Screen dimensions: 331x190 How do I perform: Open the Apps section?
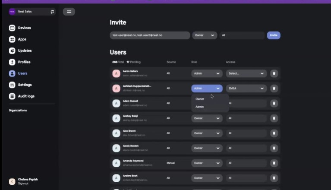coord(18,39)
